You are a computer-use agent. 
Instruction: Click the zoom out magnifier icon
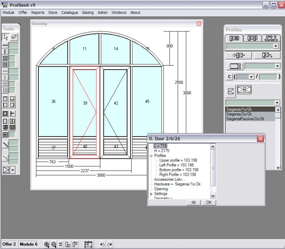pyautogui.click(x=54, y=245)
